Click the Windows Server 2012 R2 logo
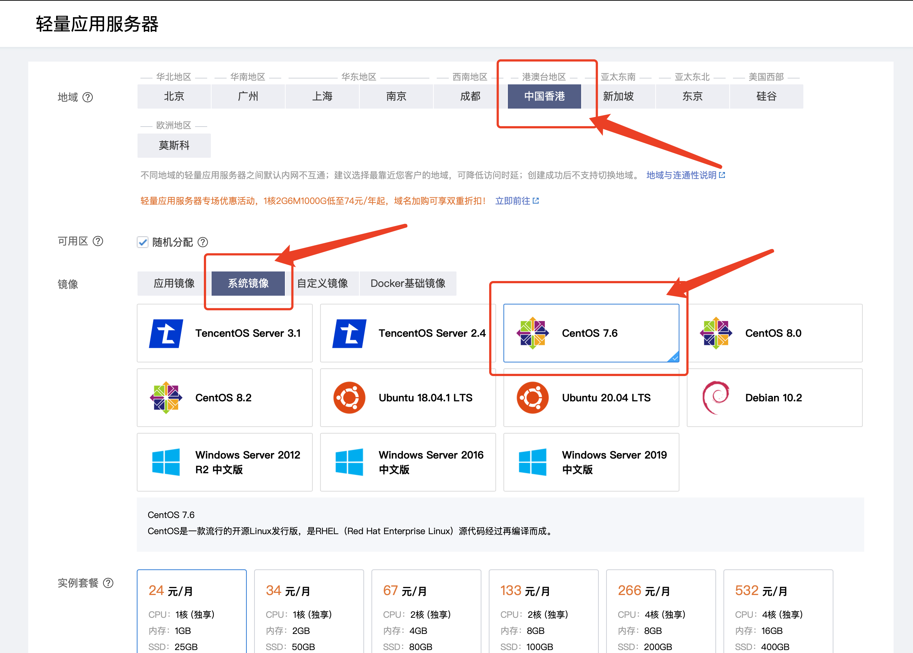913x653 pixels. coord(166,462)
